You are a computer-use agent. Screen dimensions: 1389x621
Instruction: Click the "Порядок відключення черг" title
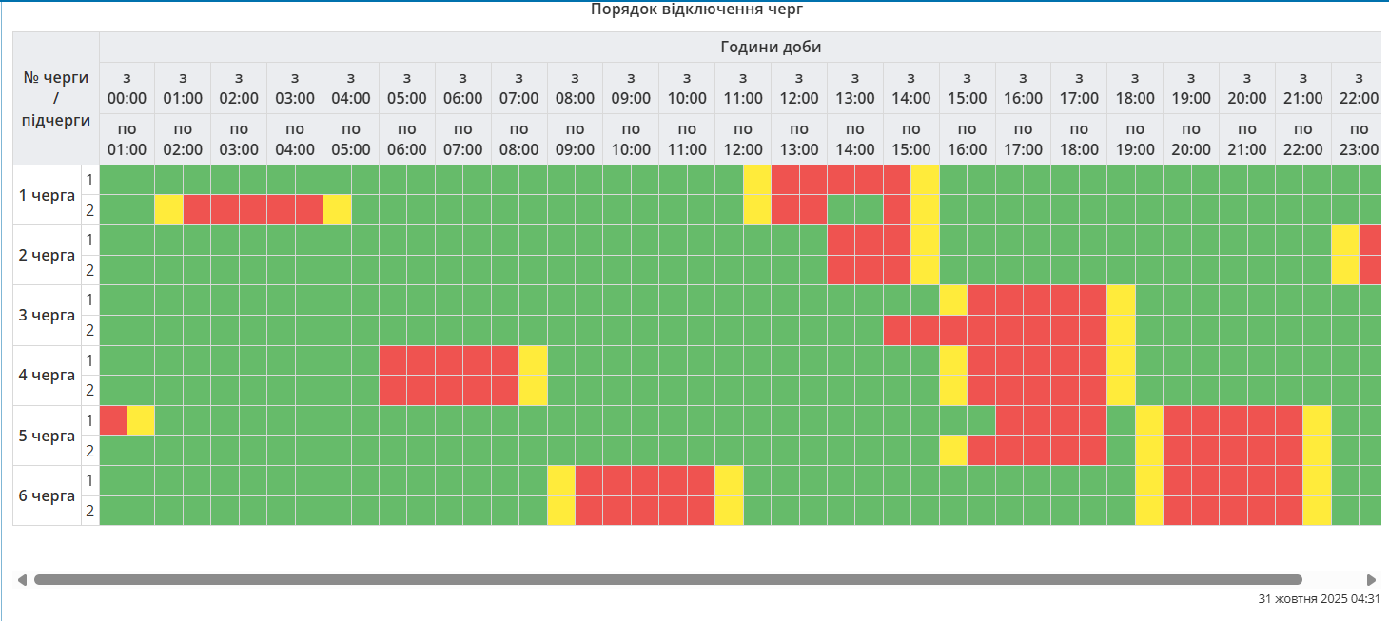[697, 10]
